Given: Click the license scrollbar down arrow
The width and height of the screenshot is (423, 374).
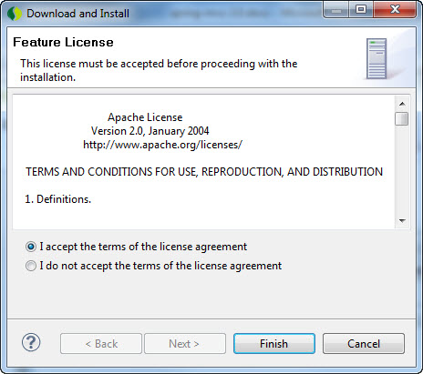Looking at the screenshot, I should [402, 220].
